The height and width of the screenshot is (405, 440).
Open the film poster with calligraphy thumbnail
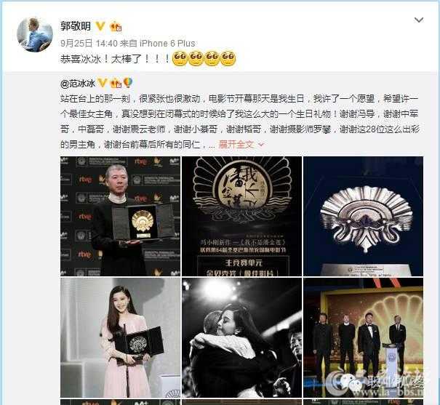(242, 216)
